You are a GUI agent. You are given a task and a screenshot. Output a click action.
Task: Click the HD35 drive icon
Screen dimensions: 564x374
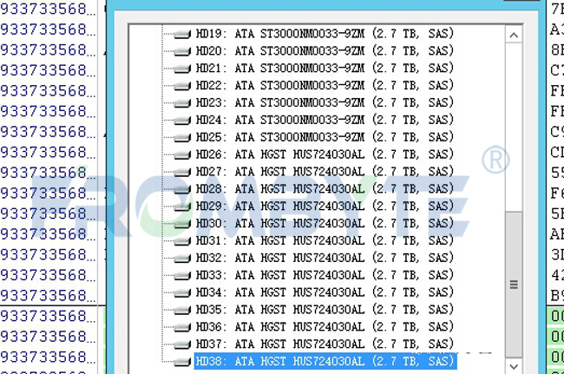pos(182,311)
